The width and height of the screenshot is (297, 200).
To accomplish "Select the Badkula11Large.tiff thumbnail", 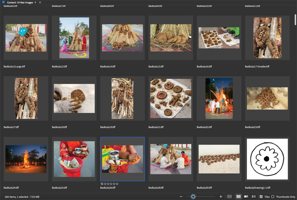I will point(26,38).
